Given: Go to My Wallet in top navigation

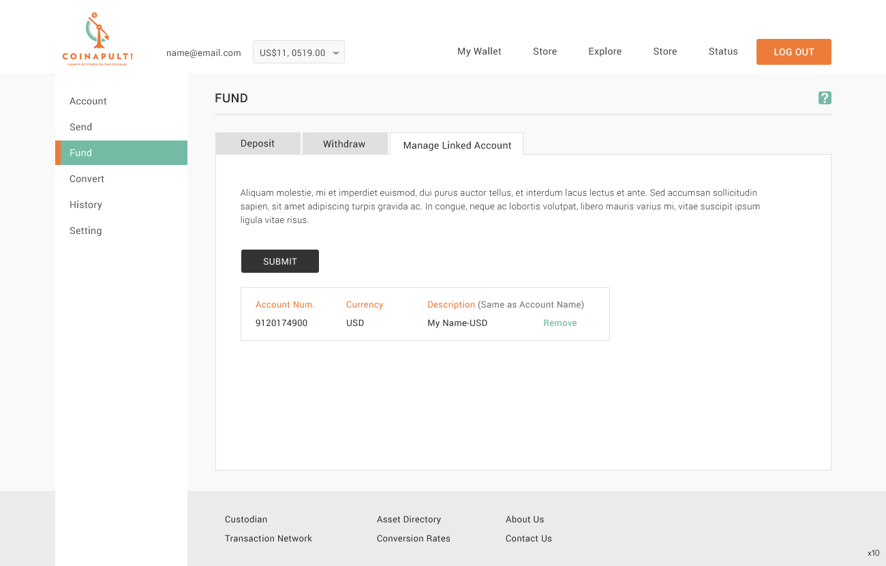Looking at the screenshot, I should 479,51.
